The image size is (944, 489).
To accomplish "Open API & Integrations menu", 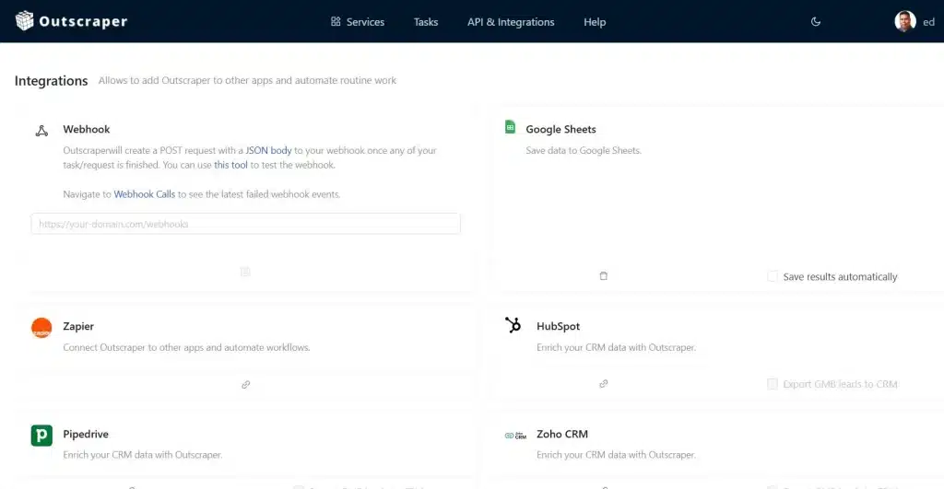I will 511,22.
